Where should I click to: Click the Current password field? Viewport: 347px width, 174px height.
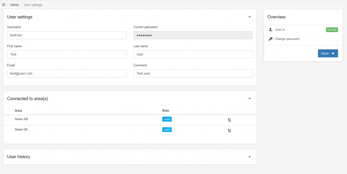(193, 35)
